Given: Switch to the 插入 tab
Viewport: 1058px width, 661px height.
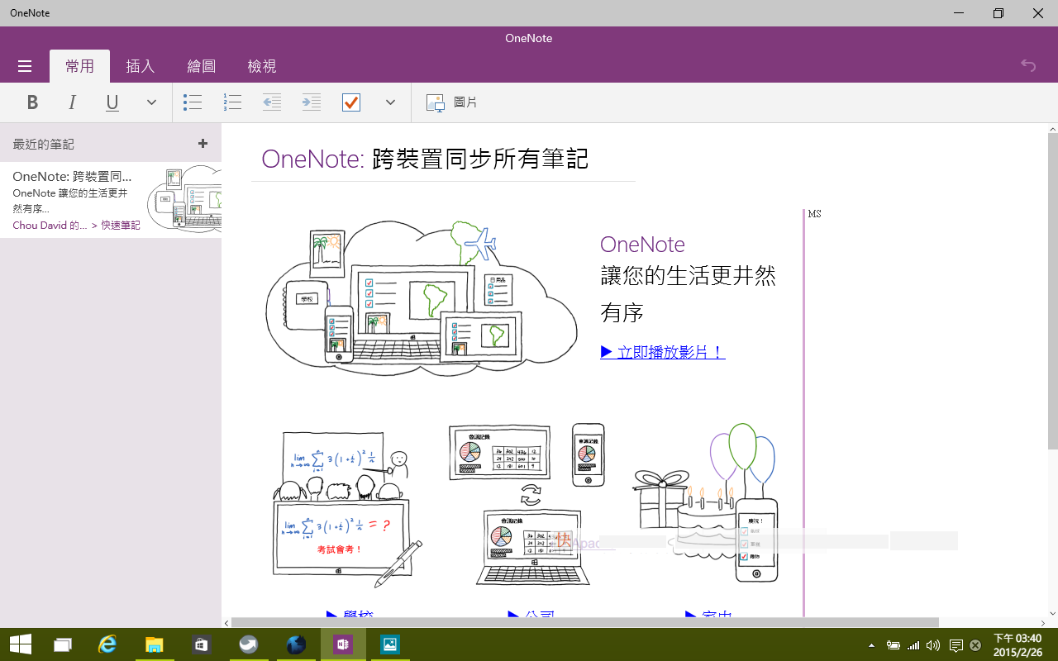Looking at the screenshot, I should [141, 67].
